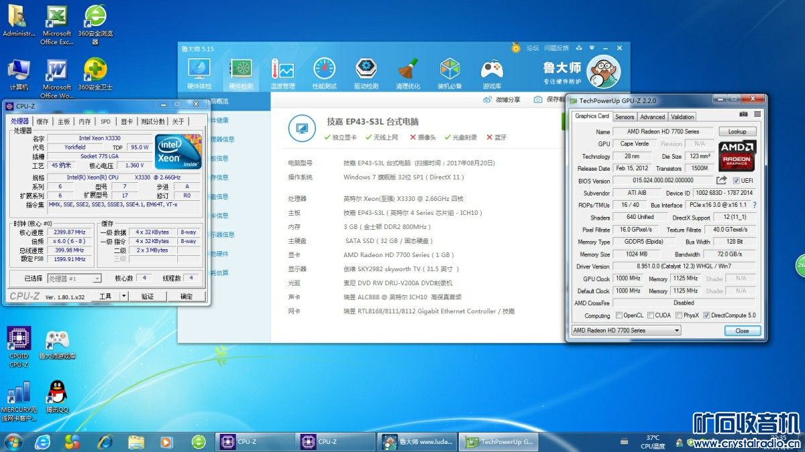Expand the 工具 dropdown arrow in CPU-Z
The width and height of the screenshot is (805, 452).
tap(123, 296)
